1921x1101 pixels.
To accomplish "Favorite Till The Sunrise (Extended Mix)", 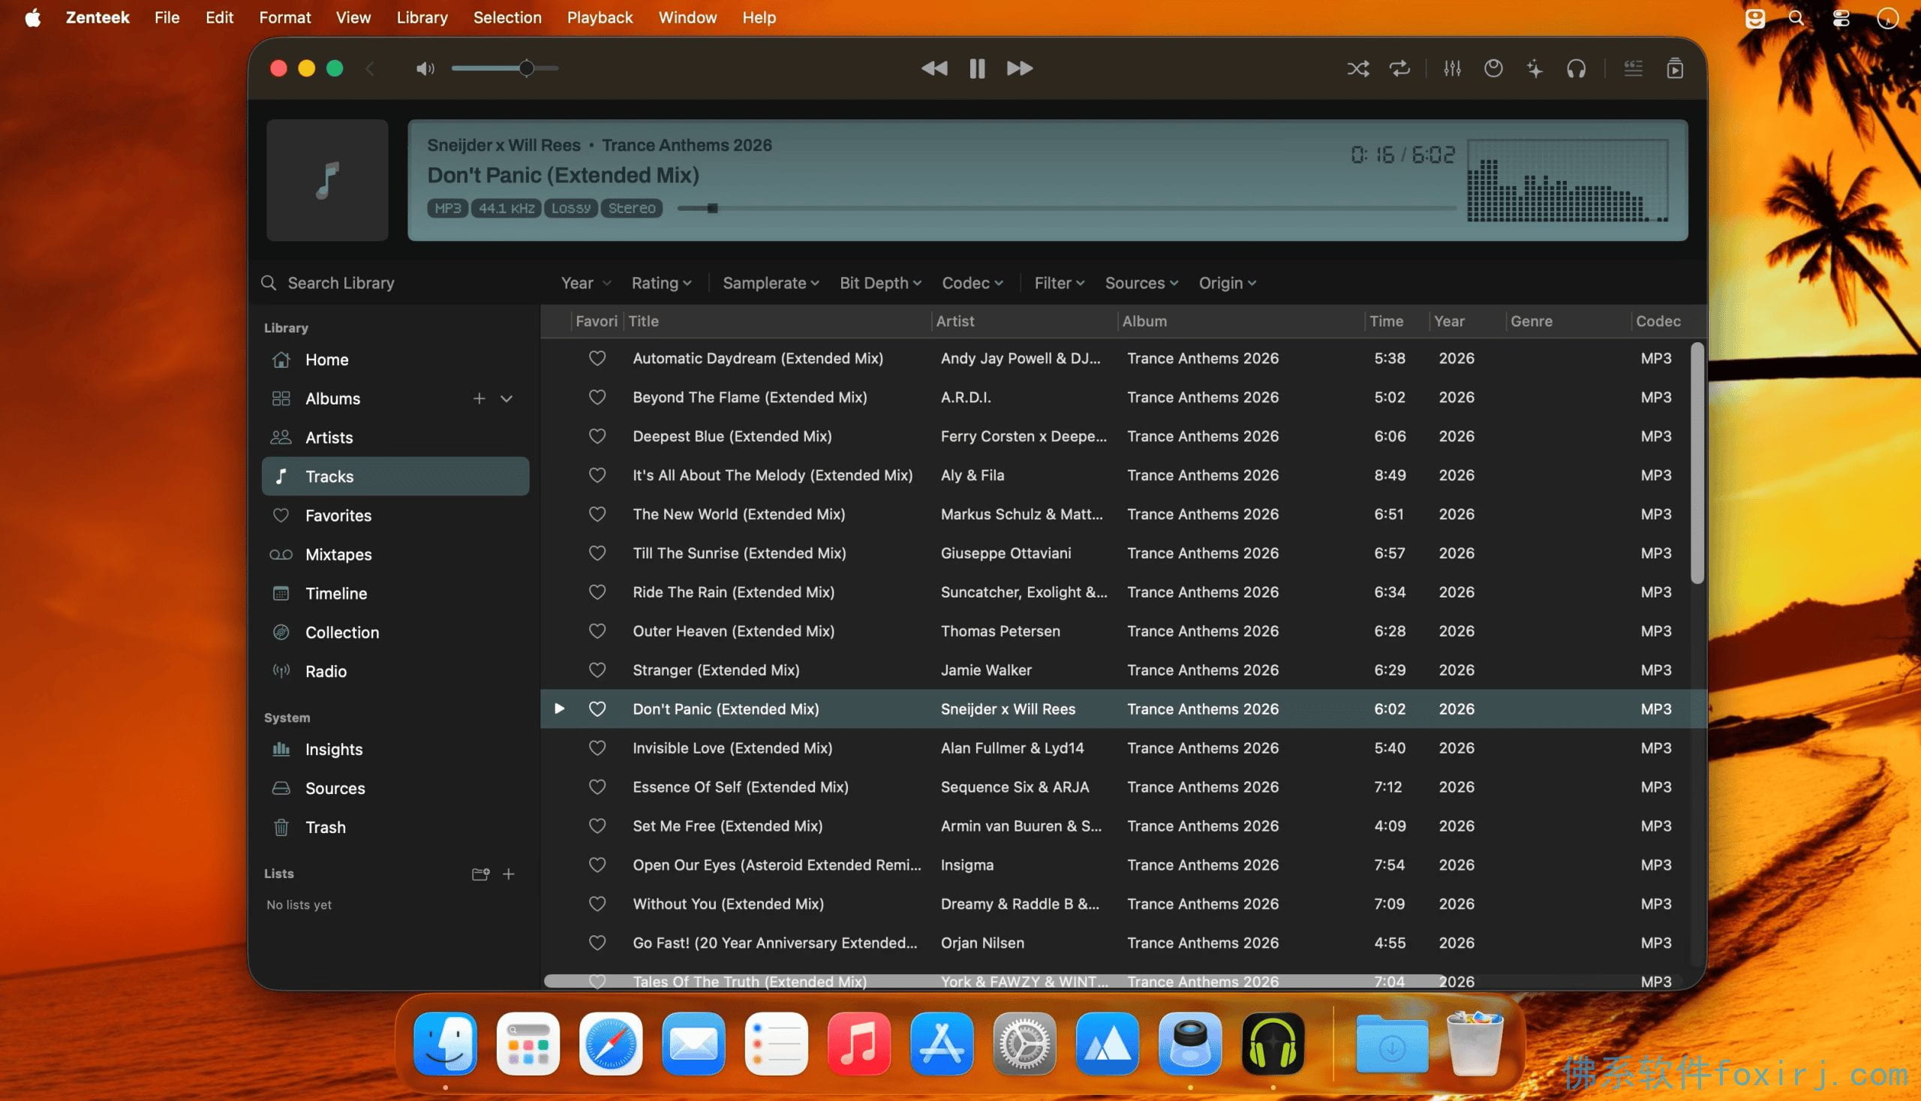I will click(597, 553).
